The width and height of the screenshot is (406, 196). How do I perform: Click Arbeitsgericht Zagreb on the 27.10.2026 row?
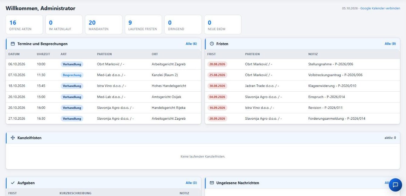169,119
